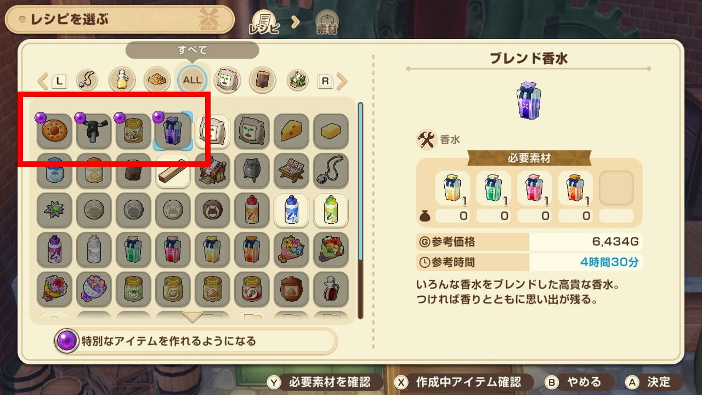Open the seed bag category tab

(227, 81)
